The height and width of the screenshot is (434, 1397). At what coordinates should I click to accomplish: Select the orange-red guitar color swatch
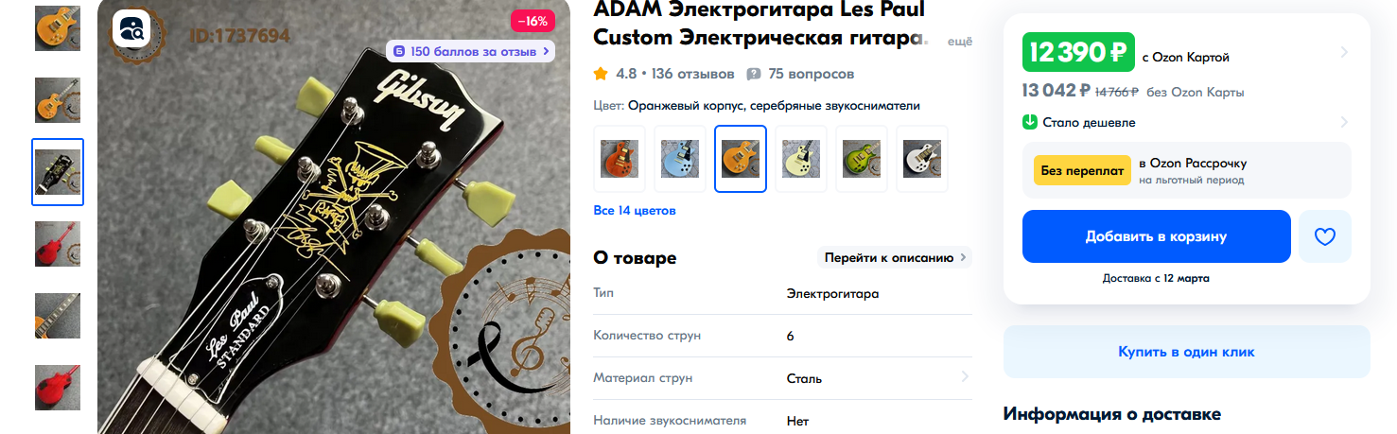pyautogui.click(x=620, y=159)
